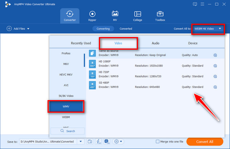Open the Convert All to format dropdown
Viewport: 230px width, 149px height.
pos(208,29)
